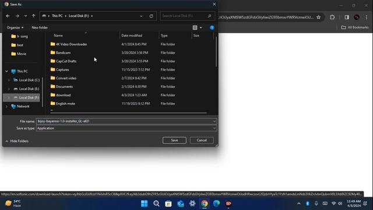Show hidden system tray icons chevron
The width and height of the screenshot is (373, 210).
click(299, 204)
